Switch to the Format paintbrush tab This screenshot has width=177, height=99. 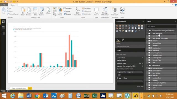pyautogui.click(x=123, y=40)
